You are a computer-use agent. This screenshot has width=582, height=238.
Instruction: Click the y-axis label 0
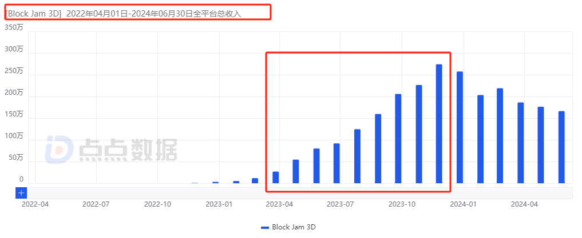(x=22, y=179)
